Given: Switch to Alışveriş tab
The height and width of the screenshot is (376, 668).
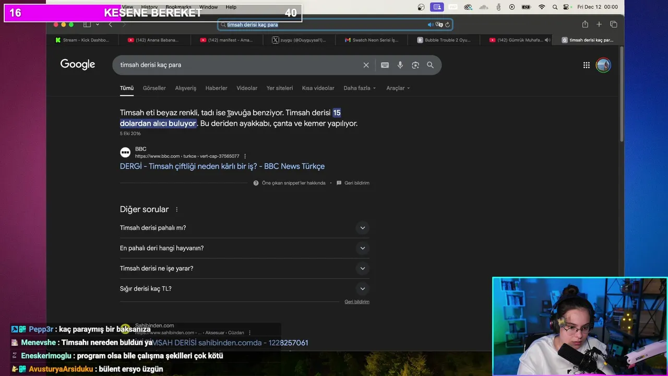Looking at the screenshot, I should 185,88.
